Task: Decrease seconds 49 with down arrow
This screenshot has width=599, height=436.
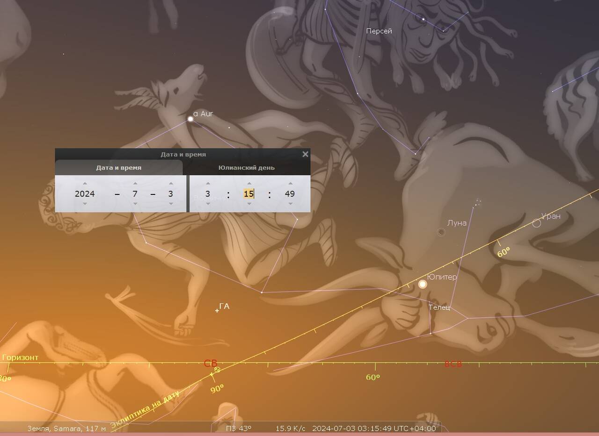Action: [290, 204]
